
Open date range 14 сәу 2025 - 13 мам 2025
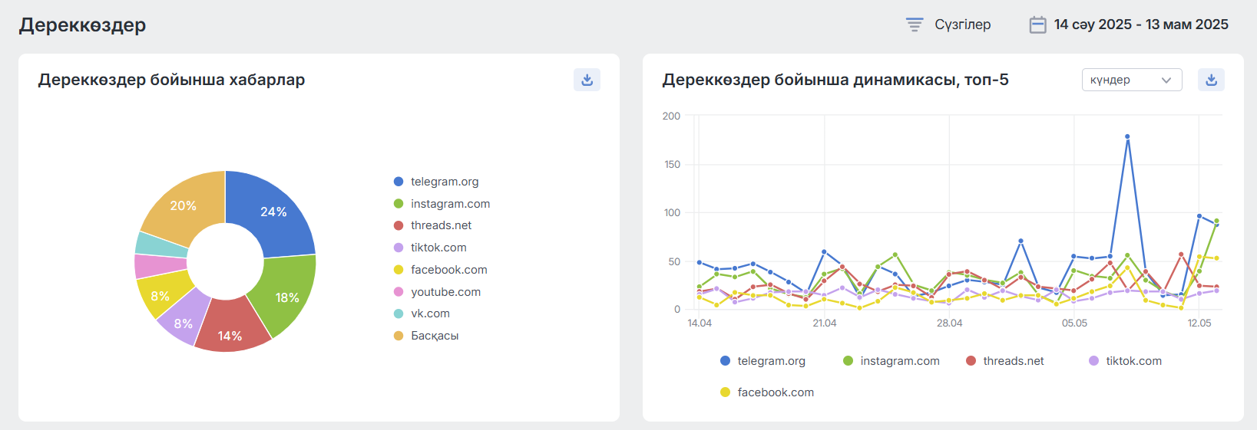(1140, 25)
